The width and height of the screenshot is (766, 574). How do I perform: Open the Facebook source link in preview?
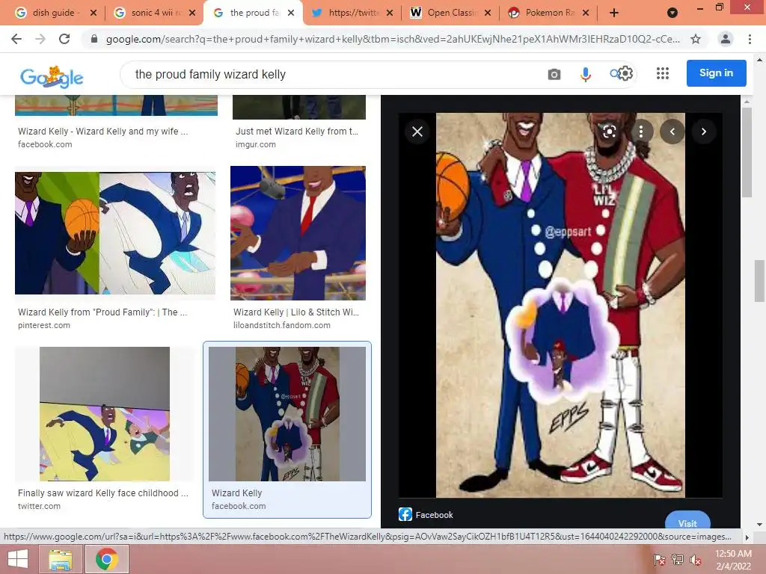coord(426,514)
